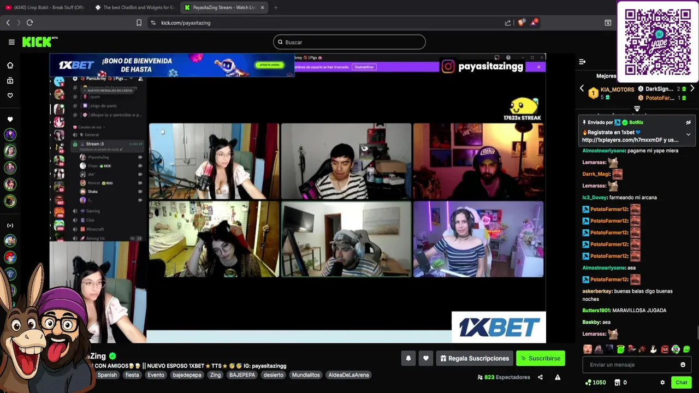699x393 pixels.
Task: View the 1050 channel points balance
Action: point(595,383)
